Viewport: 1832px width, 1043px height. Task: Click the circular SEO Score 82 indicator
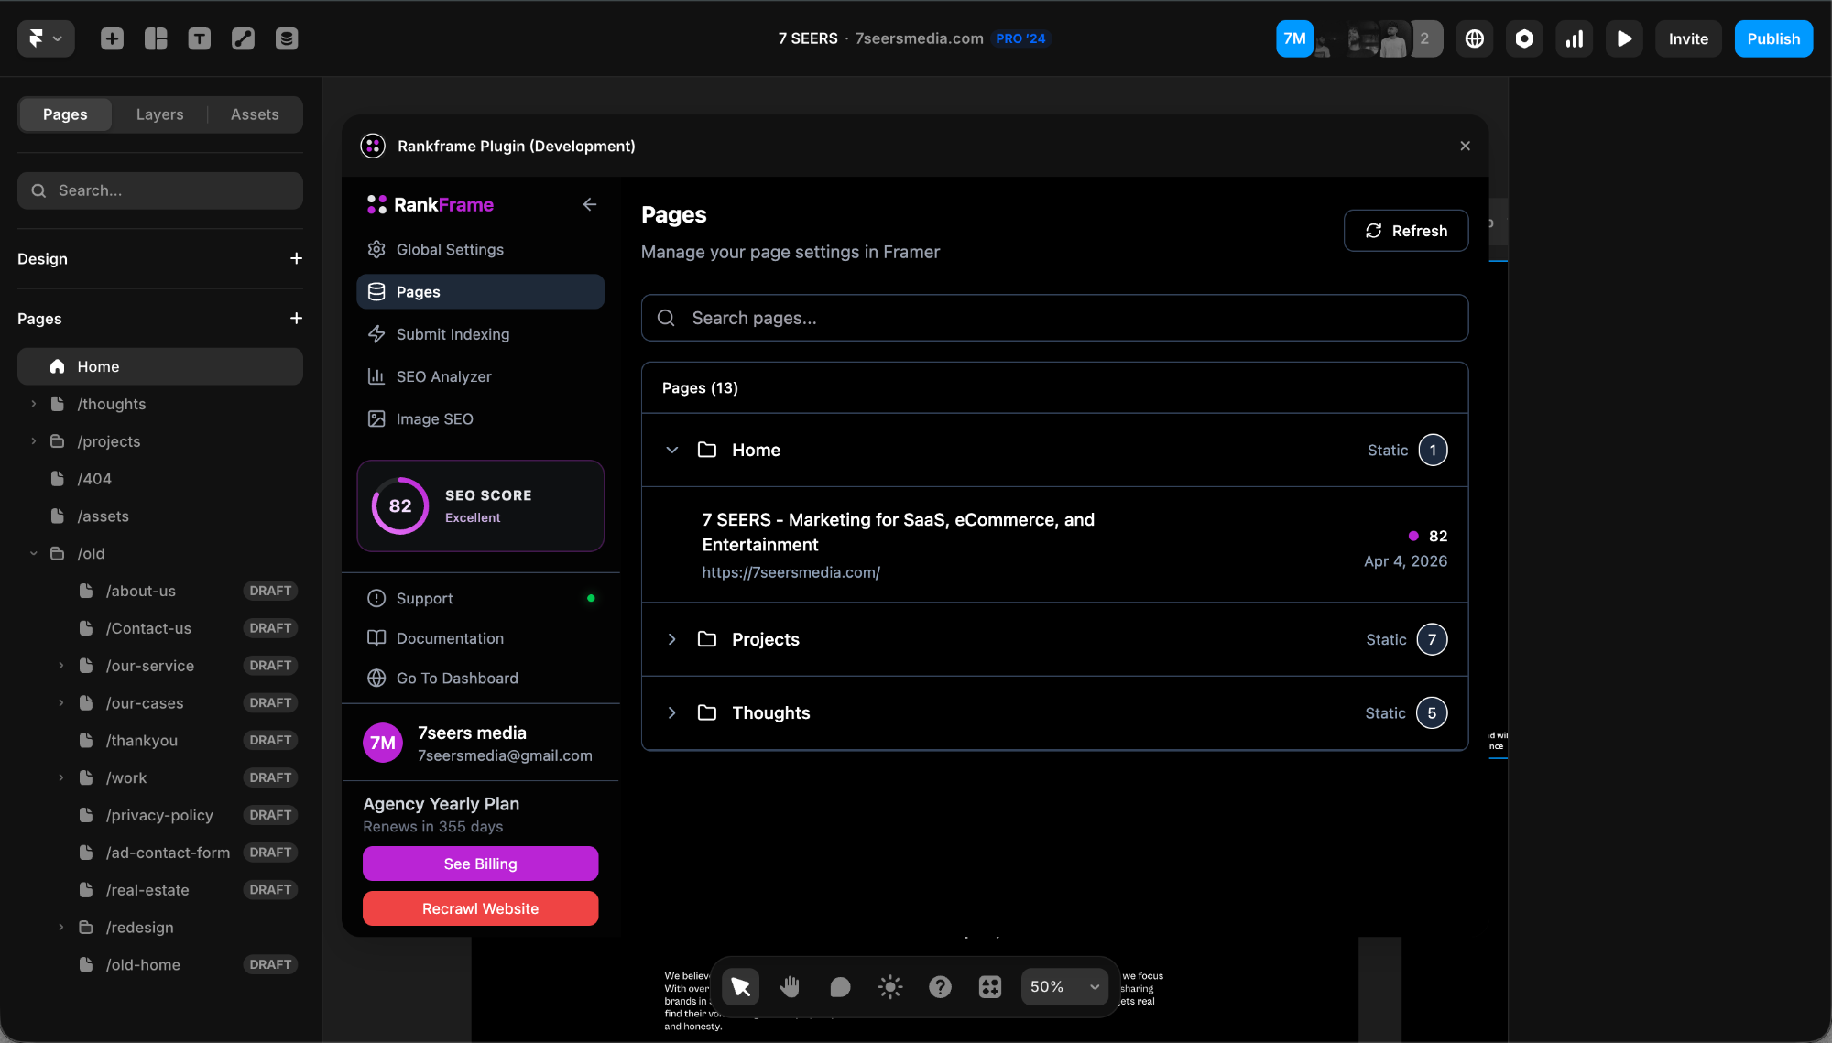click(x=398, y=505)
